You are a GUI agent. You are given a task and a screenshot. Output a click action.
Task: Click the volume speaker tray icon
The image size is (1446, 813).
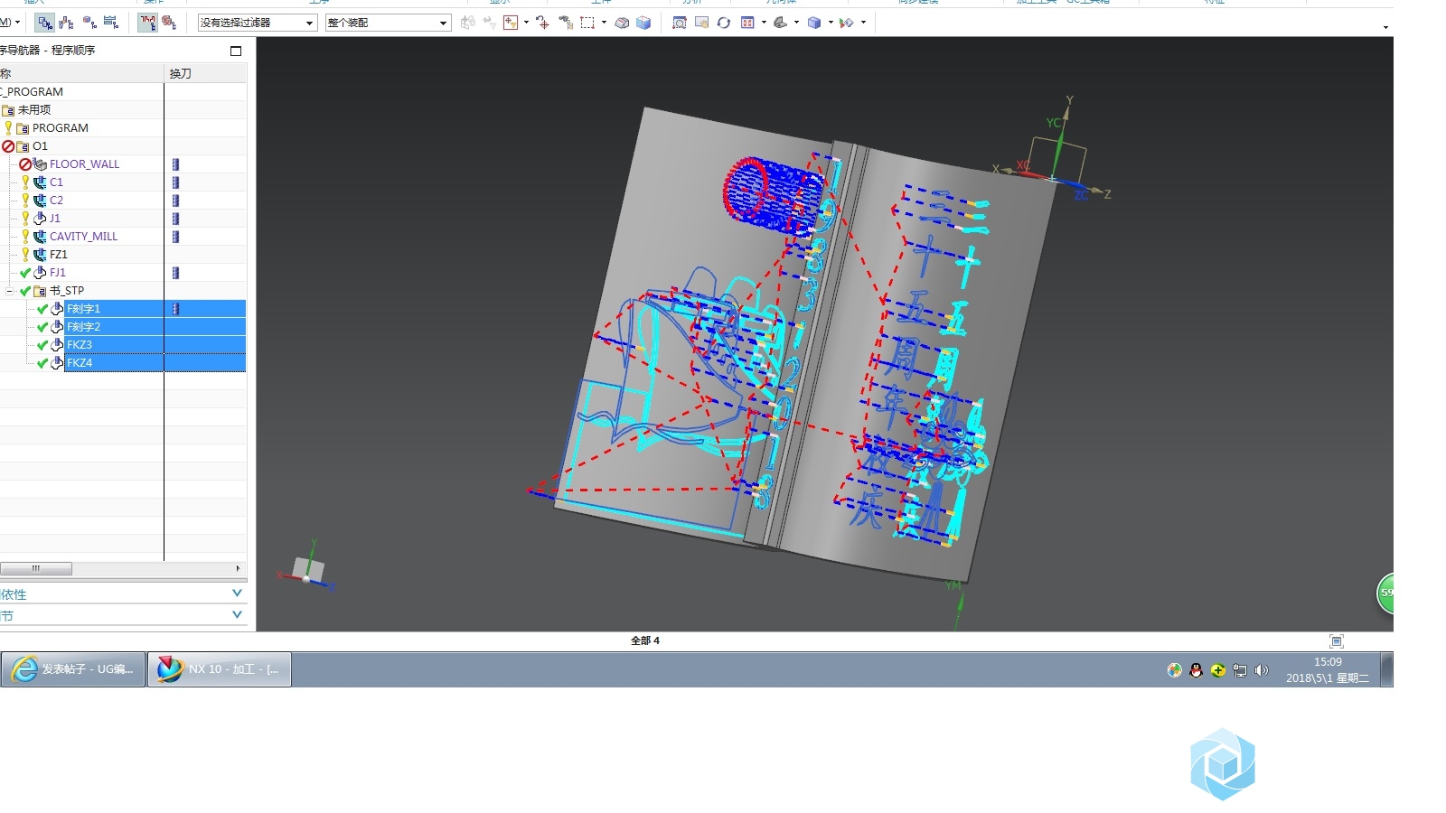[1262, 670]
